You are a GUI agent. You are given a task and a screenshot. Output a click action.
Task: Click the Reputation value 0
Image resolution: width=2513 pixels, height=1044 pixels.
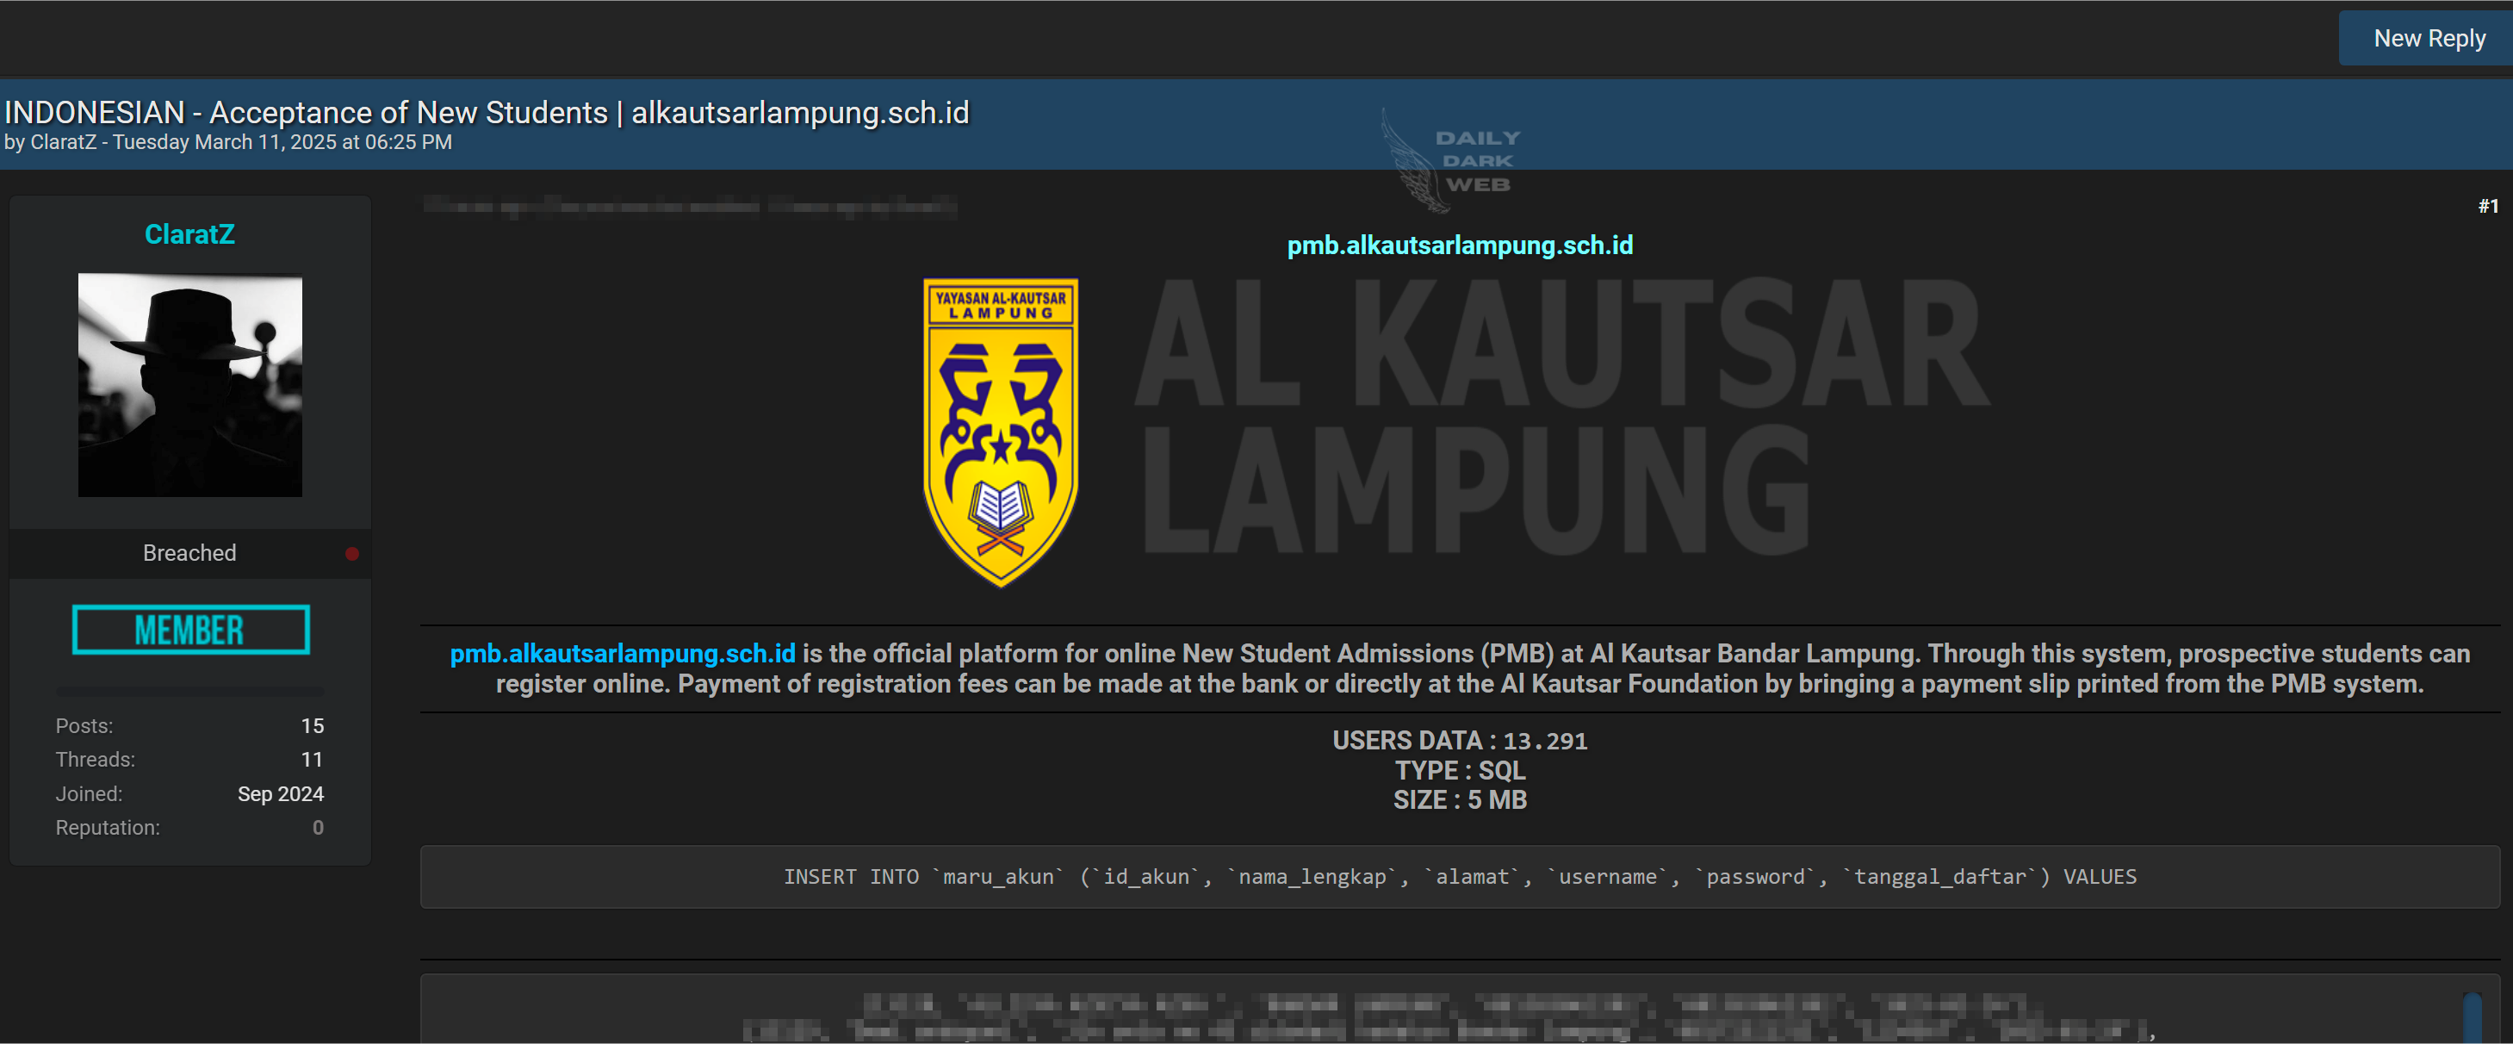point(318,828)
